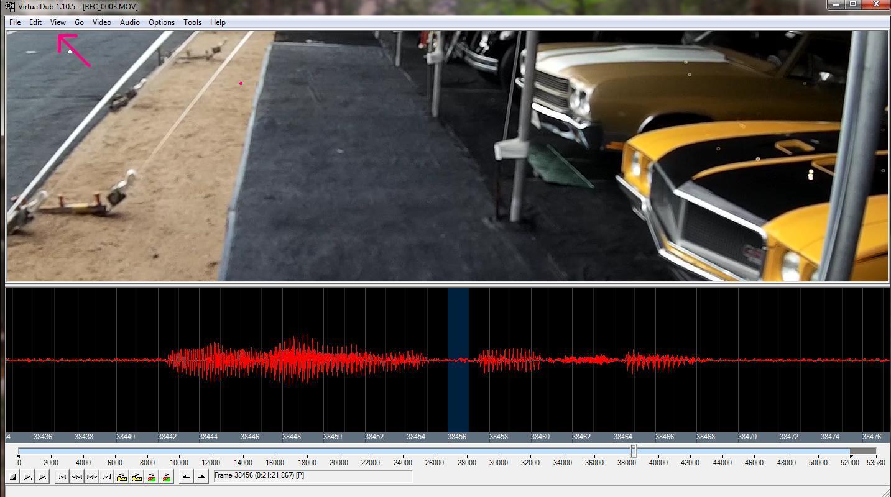
Task: Set the selection start mark-in
Action: [x=186, y=477]
